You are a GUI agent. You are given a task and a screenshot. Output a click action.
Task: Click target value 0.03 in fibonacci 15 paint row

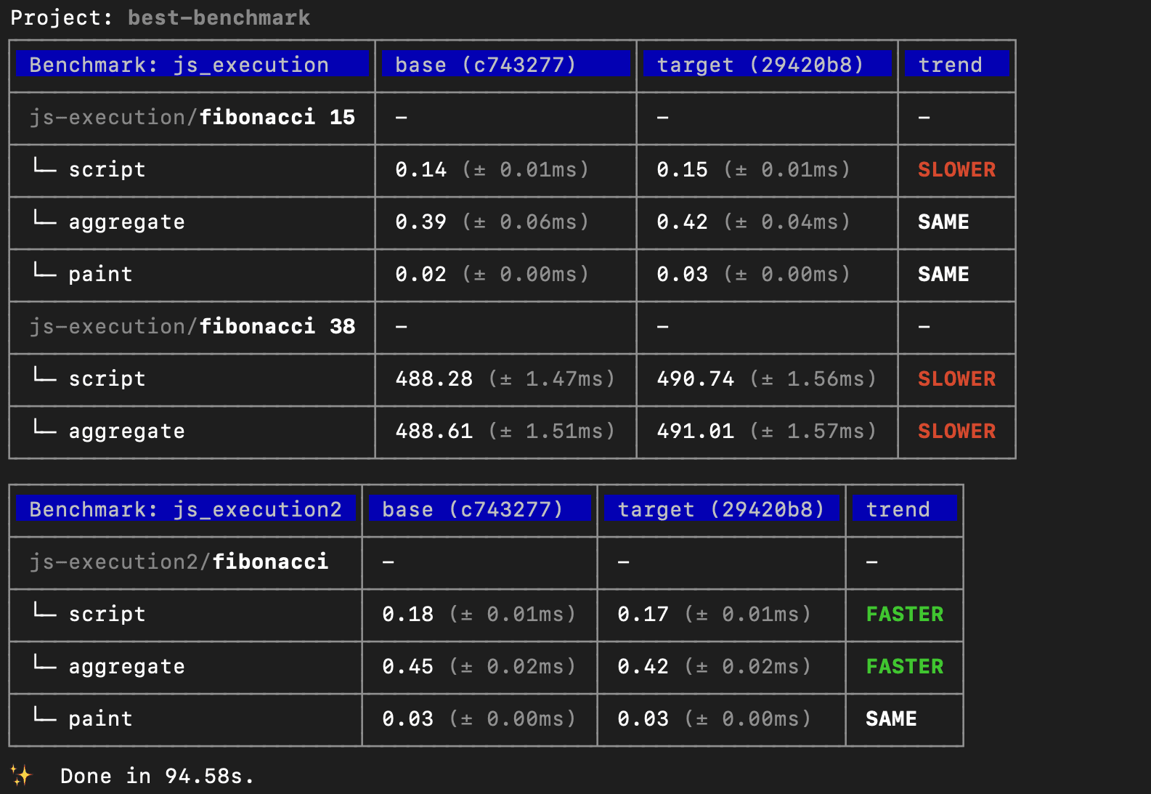[x=753, y=275]
